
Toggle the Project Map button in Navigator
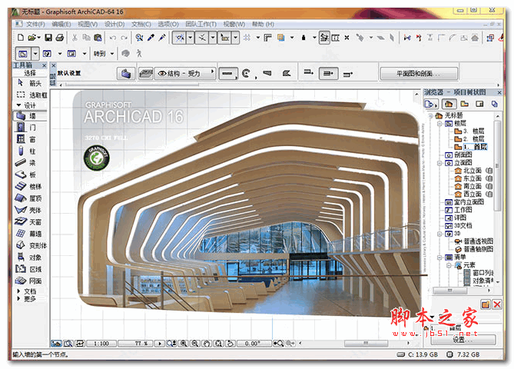(x=449, y=105)
